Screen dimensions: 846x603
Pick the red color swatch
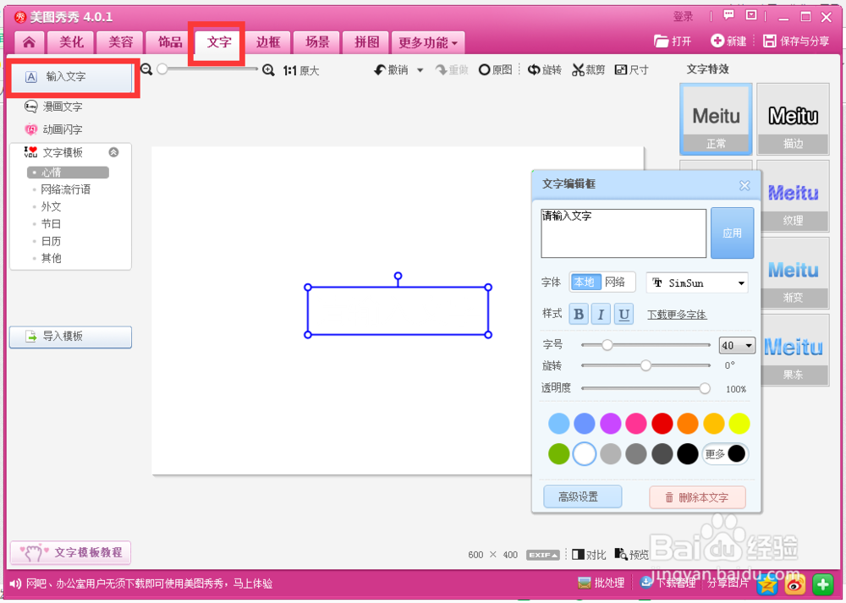662,424
